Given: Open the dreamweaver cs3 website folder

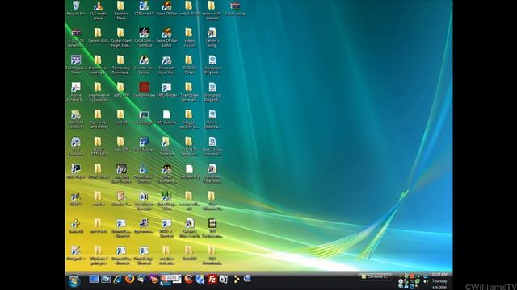Looking at the screenshot, I should pyautogui.click(x=99, y=92).
